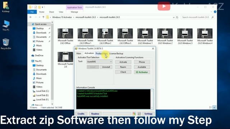Switch to License Backup tab
The width and height of the screenshot is (230, 129).
pyautogui.click(x=116, y=53)
